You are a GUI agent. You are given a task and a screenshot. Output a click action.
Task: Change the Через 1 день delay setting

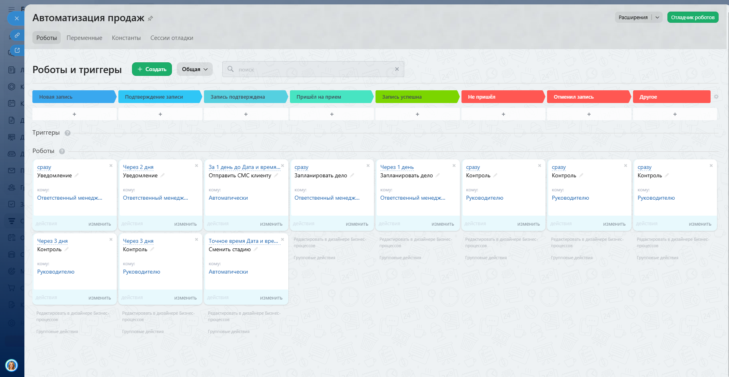coord(397,167)
